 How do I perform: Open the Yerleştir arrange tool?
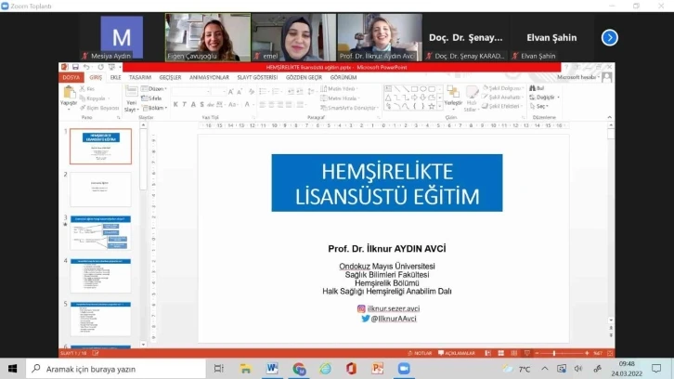point(452,96)
